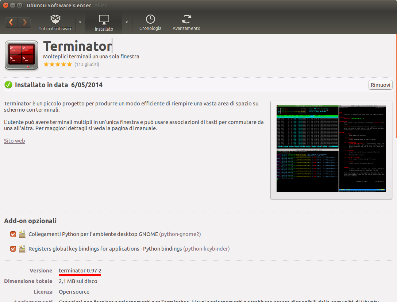The height and width of the screenshot is (302, 397).
Task: Click the Add-on opzionali heading
Action: [x=30, y=221]
